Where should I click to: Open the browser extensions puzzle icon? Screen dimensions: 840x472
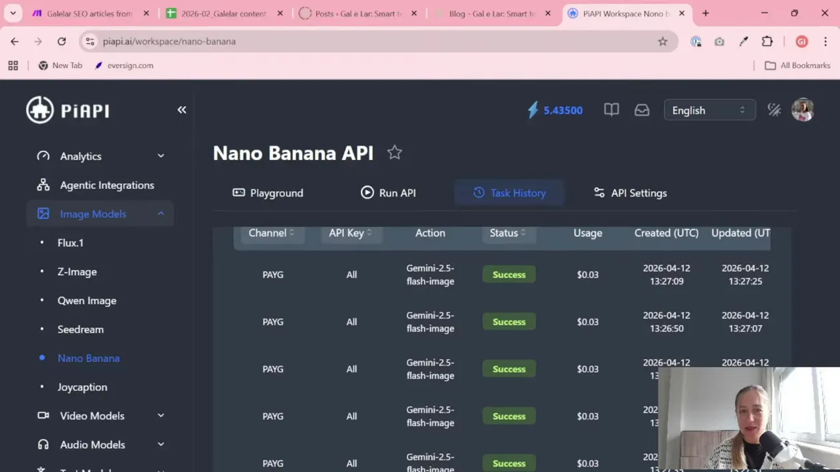point(767,41)
